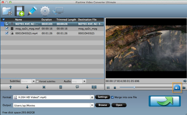Click the preview playback progress slider
Image resolution: width=187 pixels, height=115 pixels.
pyautogui.click(x=146, y=87)
